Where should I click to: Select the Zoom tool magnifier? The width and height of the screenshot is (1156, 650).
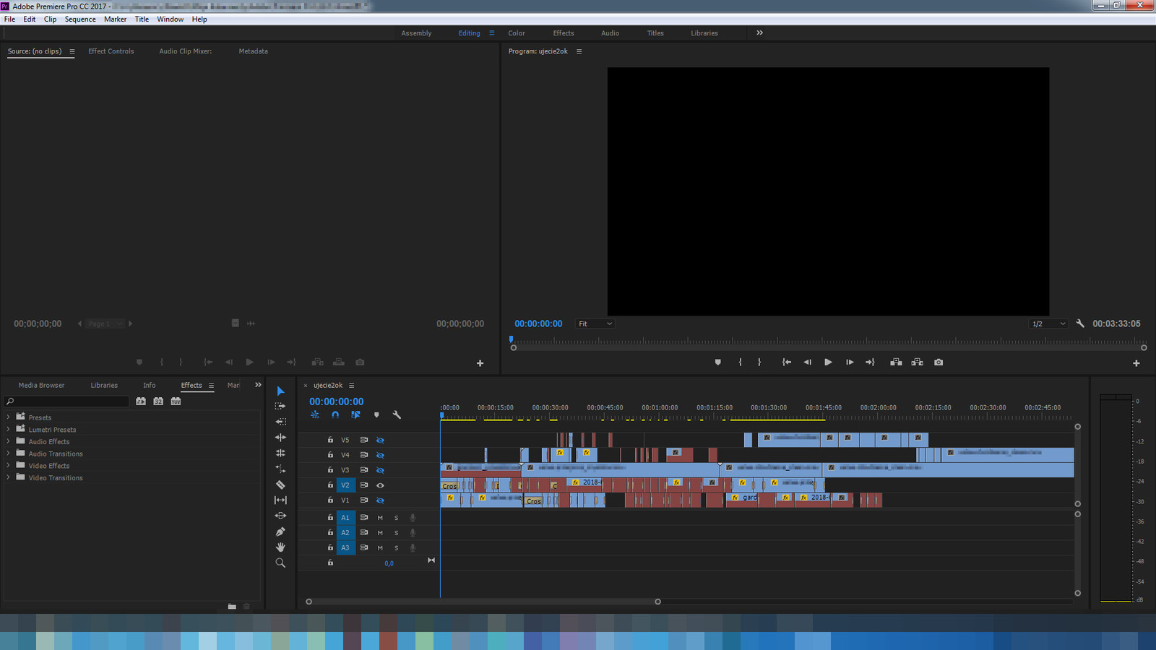coord(280,563)
